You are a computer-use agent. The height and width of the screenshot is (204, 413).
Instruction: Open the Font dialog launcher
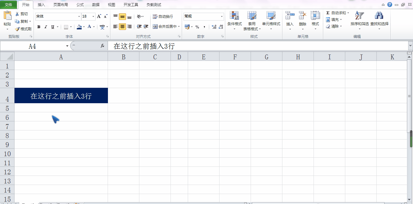click(x=107, y=36)
